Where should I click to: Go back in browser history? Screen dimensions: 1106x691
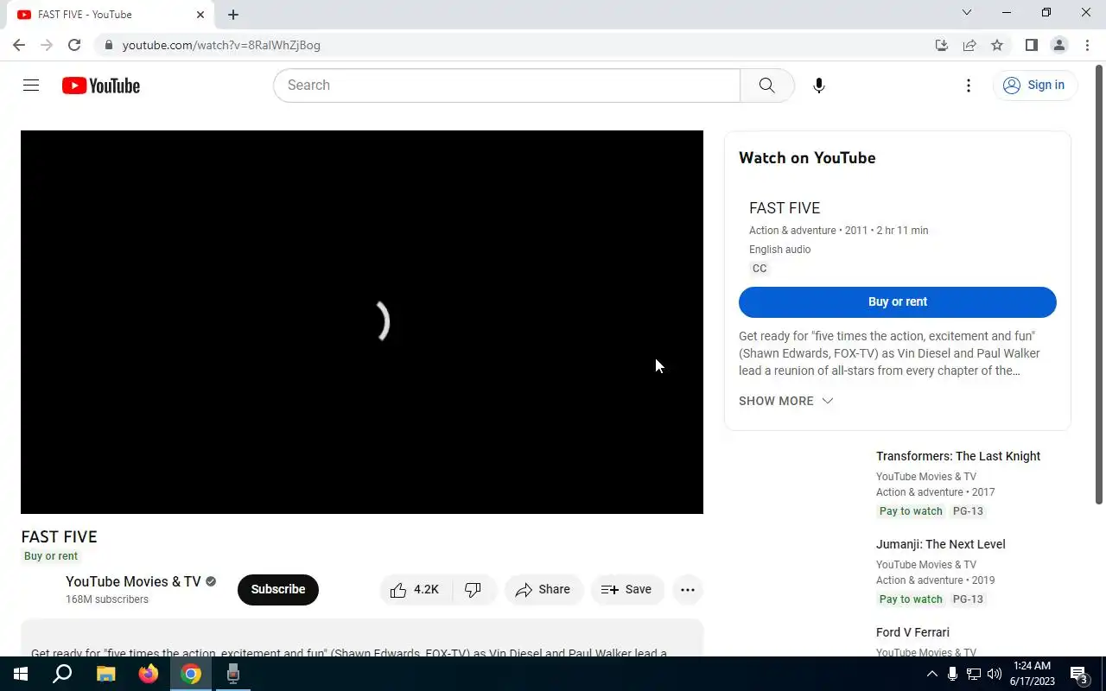(19, 45)
